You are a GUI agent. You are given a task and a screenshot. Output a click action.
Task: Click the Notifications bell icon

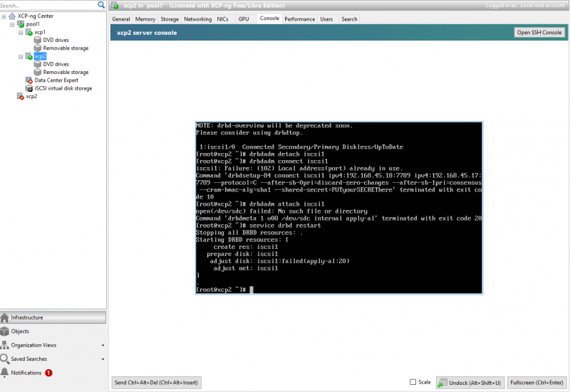5,372
